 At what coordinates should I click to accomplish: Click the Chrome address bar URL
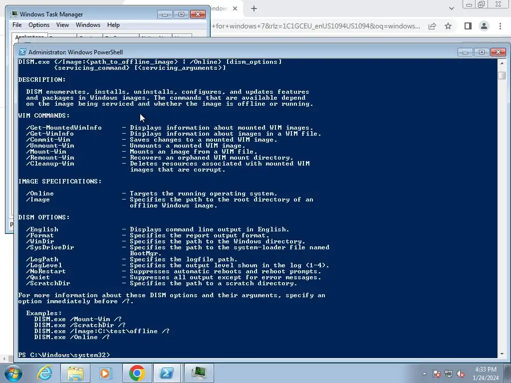[316, 26]
